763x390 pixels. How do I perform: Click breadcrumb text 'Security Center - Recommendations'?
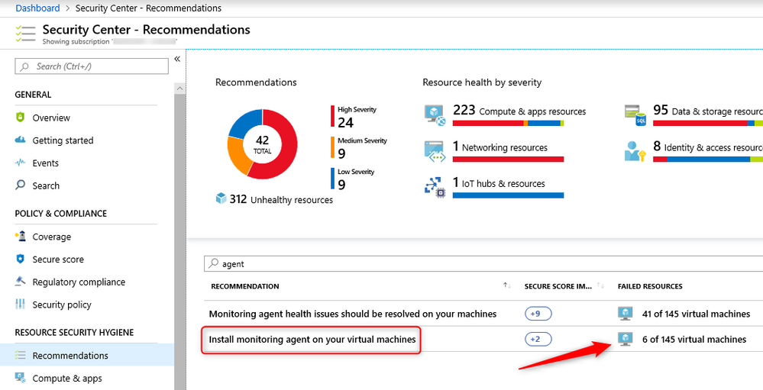[x=148, y=8]
